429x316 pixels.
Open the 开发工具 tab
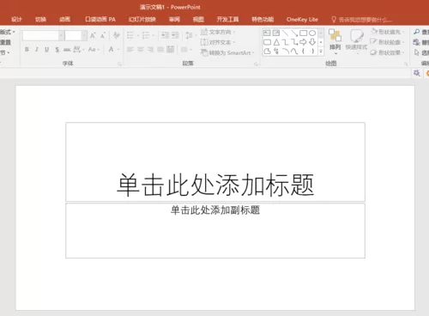point(227,20)
